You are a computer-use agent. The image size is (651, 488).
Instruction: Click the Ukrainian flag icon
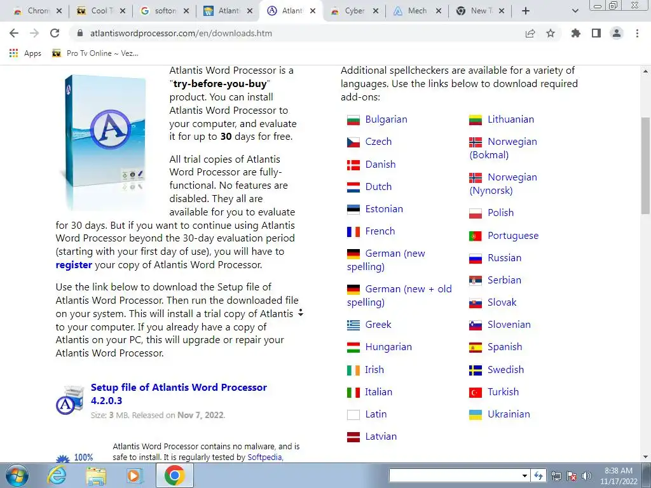(476, 414)
